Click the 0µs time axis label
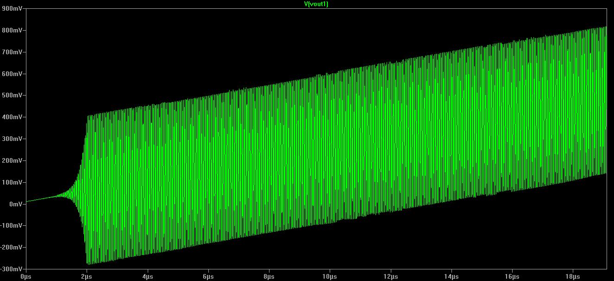The width and height of the screenshot is (614, 281). (26, 276)
